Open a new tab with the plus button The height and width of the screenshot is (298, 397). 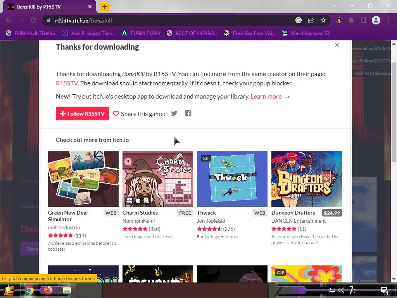pos(105,7)
